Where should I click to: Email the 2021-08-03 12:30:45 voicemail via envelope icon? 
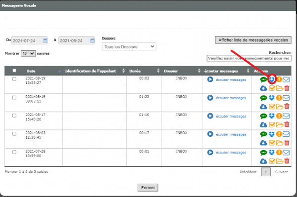pyautogui.click(x=286, y=134)
